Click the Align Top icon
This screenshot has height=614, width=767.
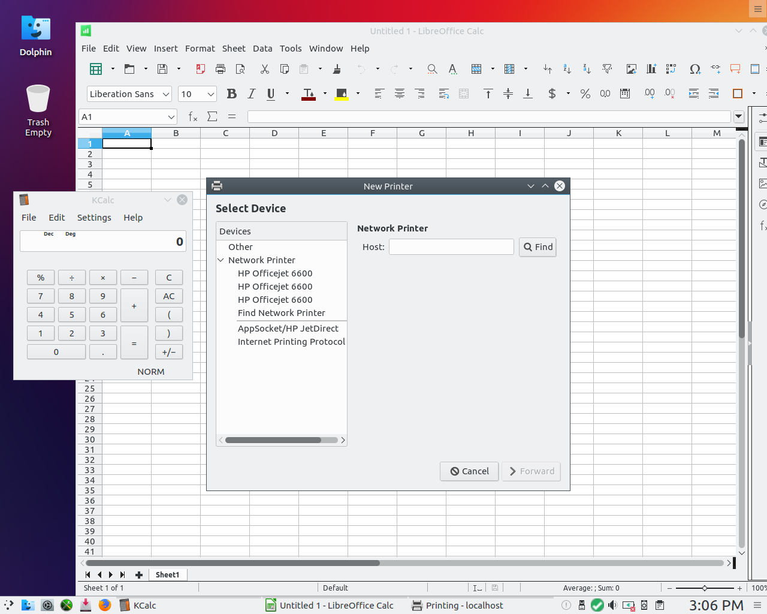click(x=488, y=94)
